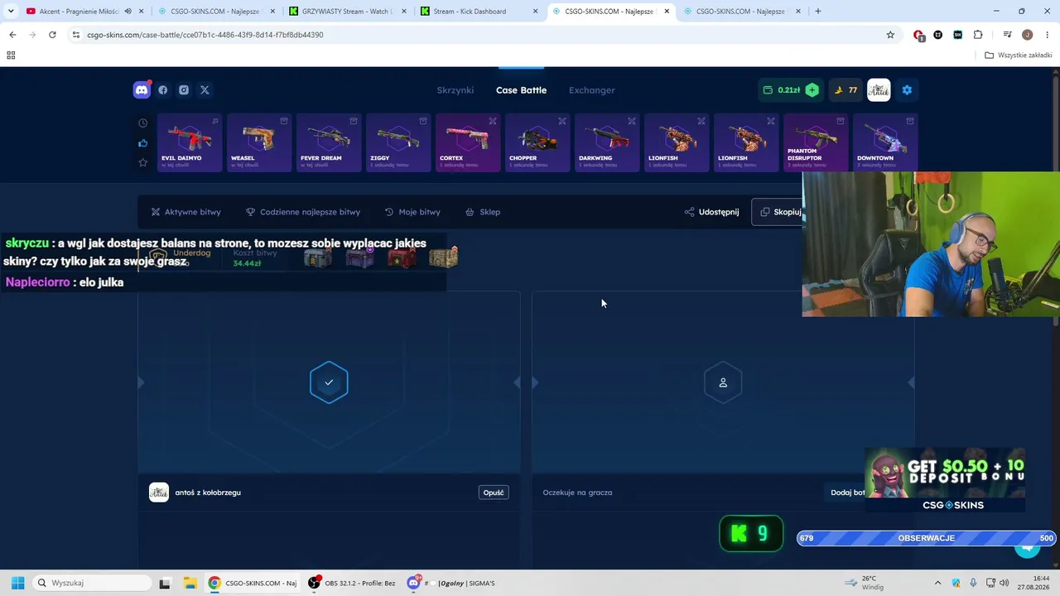Open the Chrome extensions puzzle icon
1060x596 pixels.
coord(978,35)
